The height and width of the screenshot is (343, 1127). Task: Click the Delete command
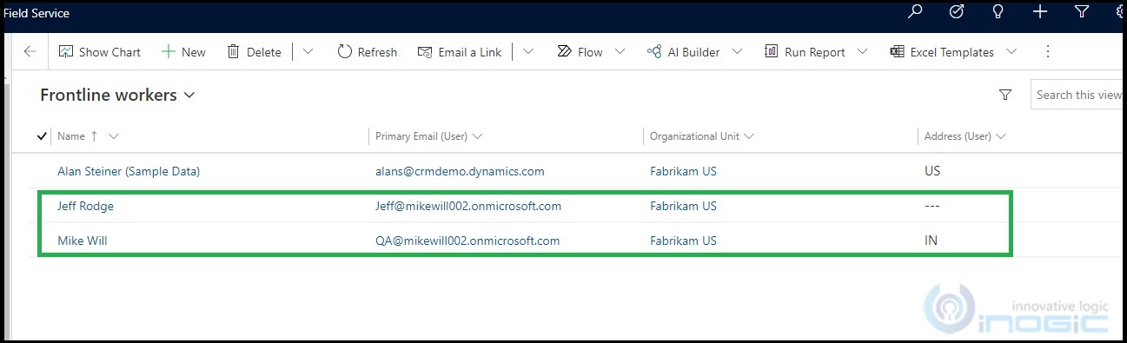[x=254, y=52]
